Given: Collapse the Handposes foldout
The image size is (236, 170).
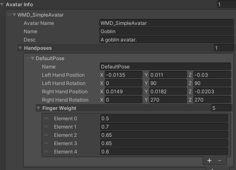Looking at the screenshot, I should pyautogui.click(x=20, y=48).
